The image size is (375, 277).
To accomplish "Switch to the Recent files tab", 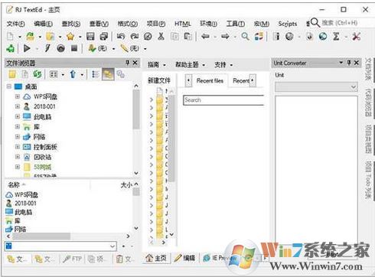I will (x=210, y=81).
